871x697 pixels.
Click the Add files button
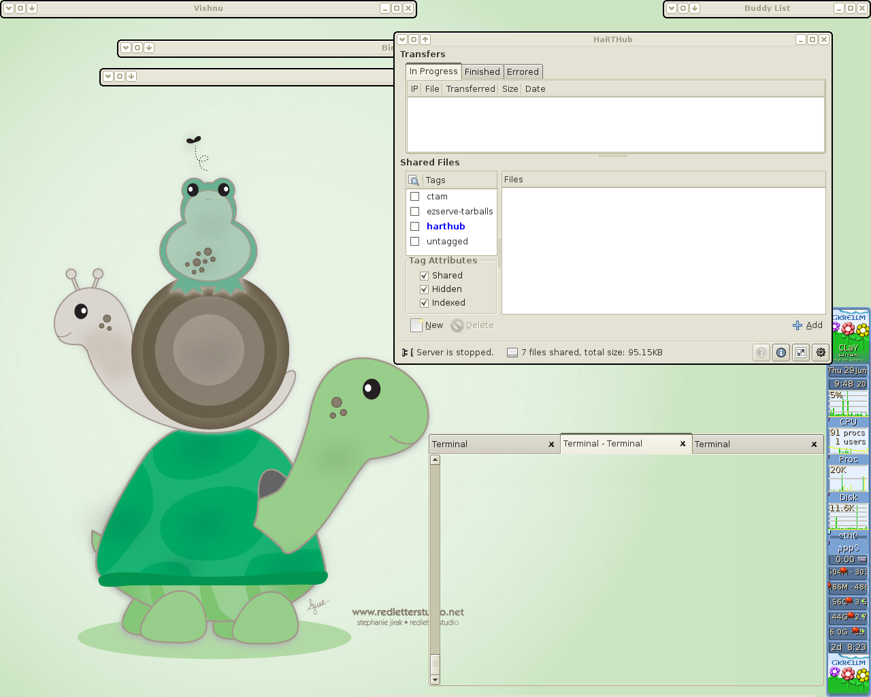[x=808, y=325]
